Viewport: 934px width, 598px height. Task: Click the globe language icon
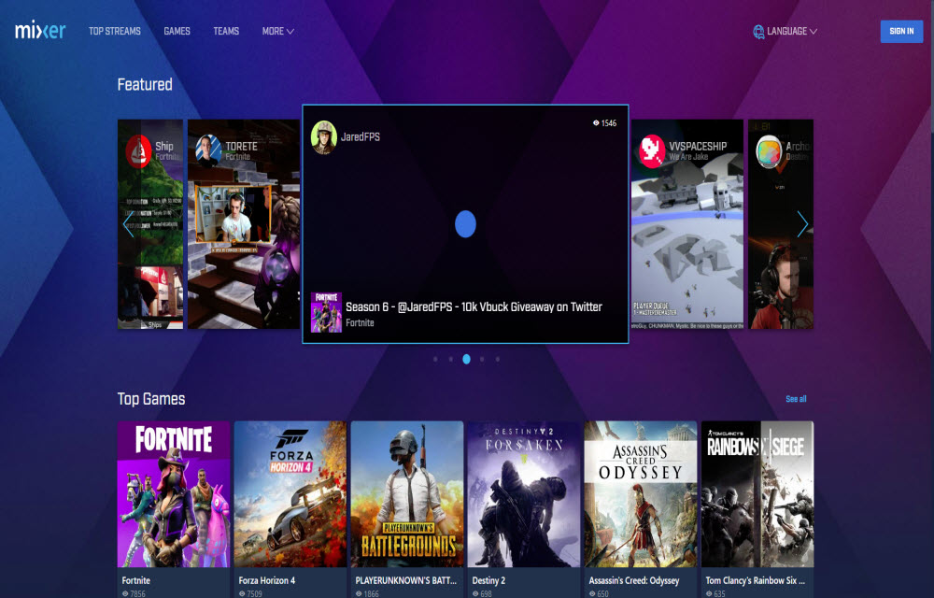[x=758, y=32]
